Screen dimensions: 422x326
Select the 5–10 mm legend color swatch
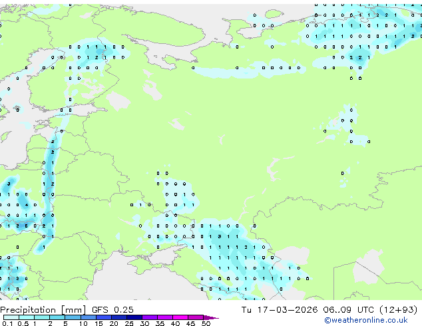73,317
